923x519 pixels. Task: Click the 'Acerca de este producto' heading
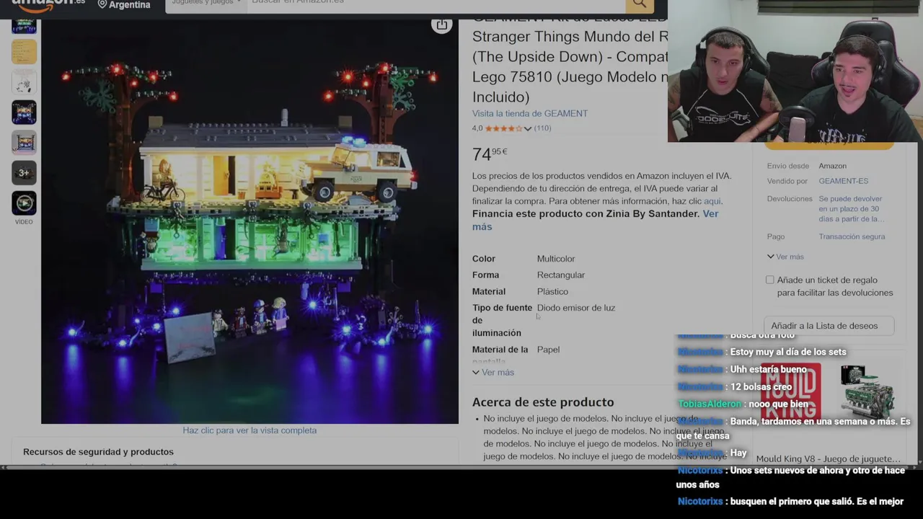click(543, 402)
